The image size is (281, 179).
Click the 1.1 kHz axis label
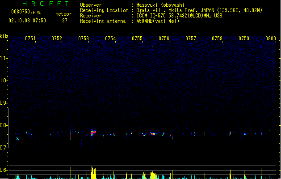pyautogui.click(x=4, y=58)
